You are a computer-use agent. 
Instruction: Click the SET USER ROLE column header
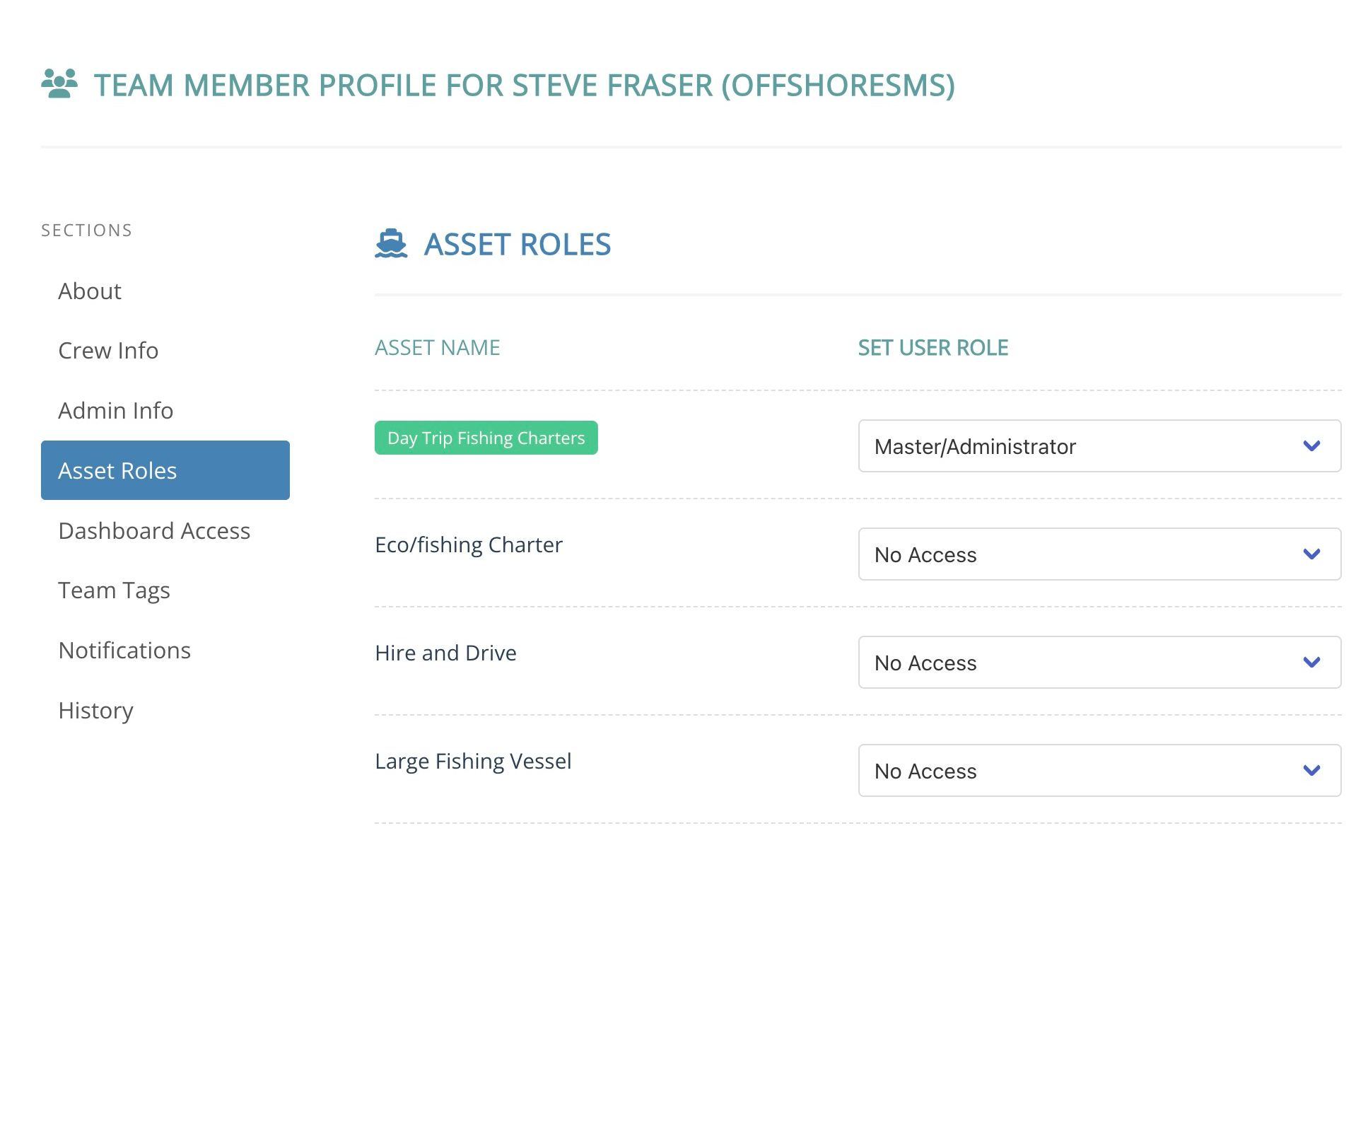point(933,347)
